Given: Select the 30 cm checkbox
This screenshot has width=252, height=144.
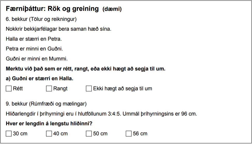Looking at the screenshot, I should pos(9,134).
